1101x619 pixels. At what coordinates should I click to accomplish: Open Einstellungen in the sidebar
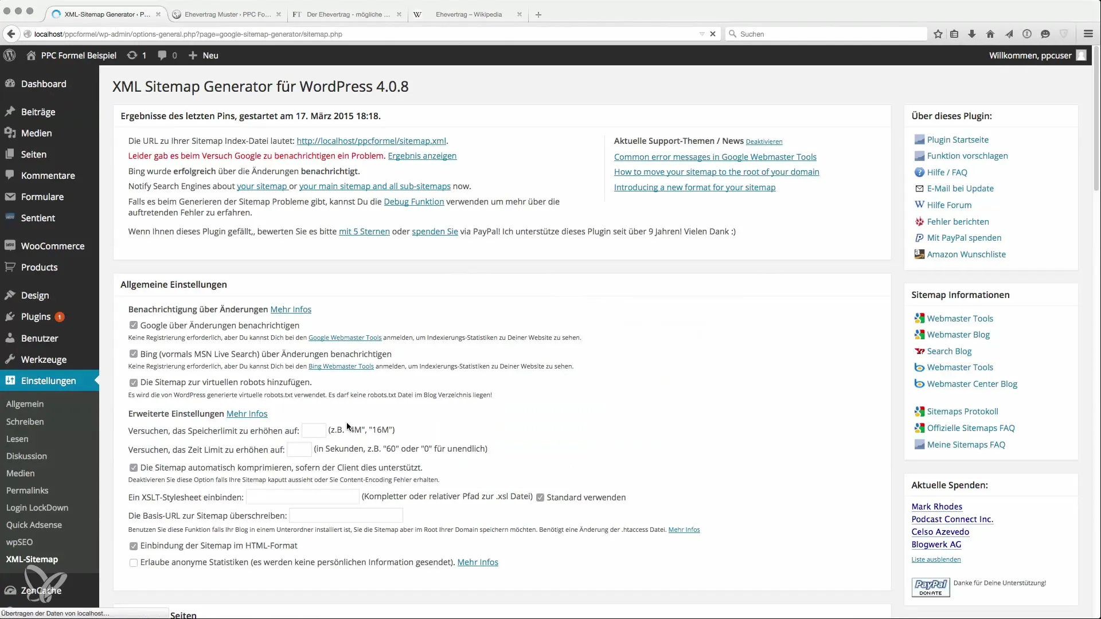click(49, 381)
